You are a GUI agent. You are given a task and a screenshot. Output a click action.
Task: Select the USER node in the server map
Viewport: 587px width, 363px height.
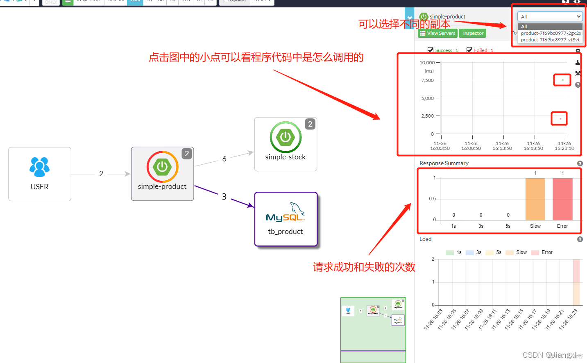pyautogui.click(x=40, y=174)
